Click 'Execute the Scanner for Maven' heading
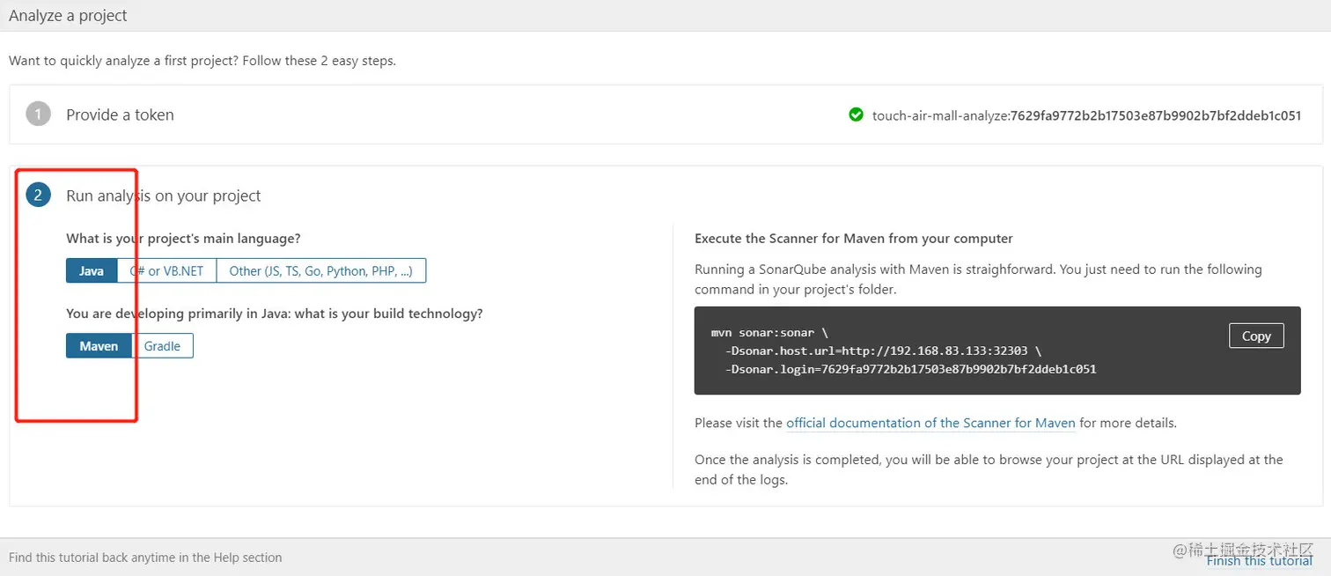The height and width of the screenshot is (576, 1331). (x=854, y=238)
